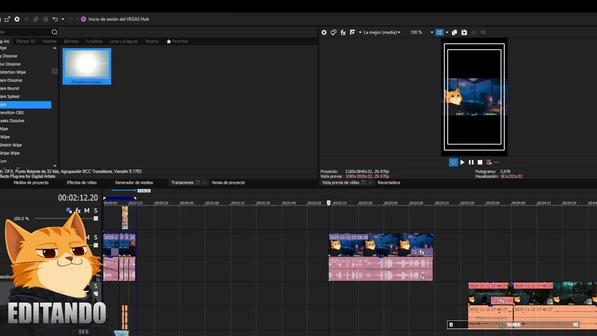The image size is (597, 336).
Task: Click the open-in-new-window icon at top left
Action: pyautogui.click(x=7, y=19)
